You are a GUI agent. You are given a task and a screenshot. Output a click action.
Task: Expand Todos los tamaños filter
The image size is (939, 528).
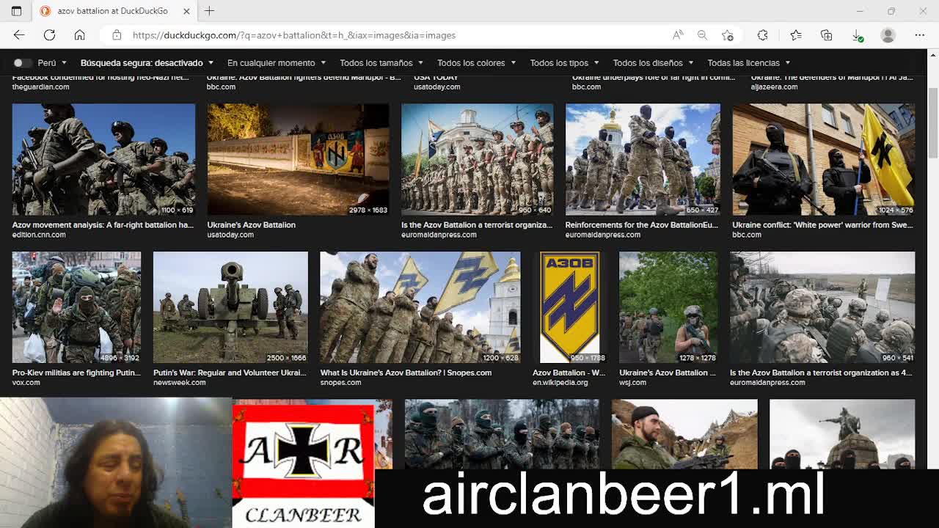(381, 63)
